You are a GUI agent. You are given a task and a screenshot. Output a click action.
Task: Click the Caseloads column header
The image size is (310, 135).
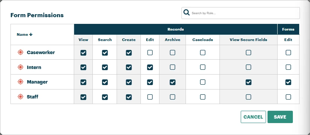[203, 40]
